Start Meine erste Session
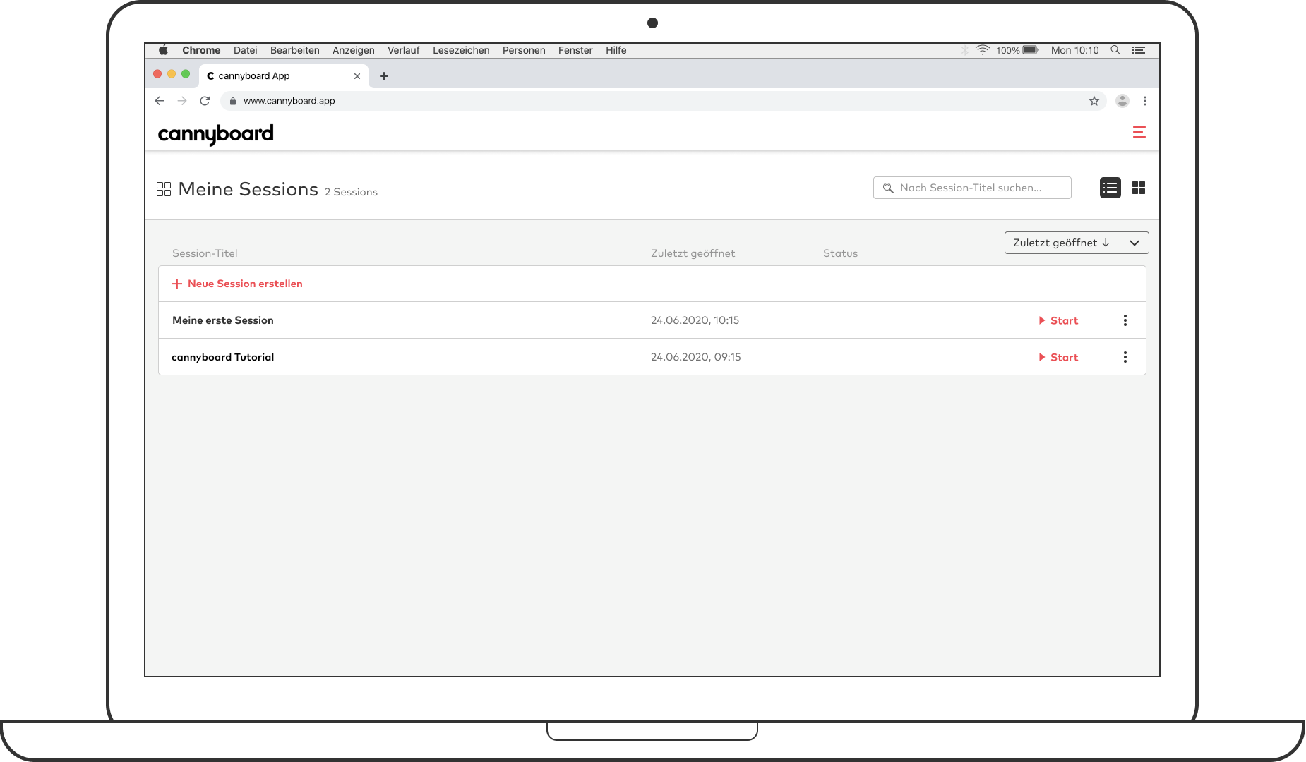 [1058, 320]
